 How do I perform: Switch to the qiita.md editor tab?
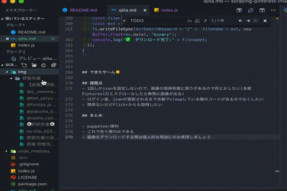[x=127, y=10]
